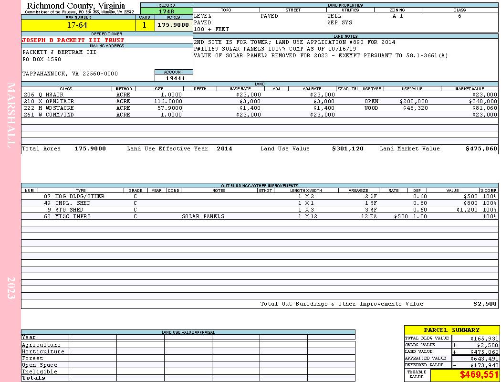Click the map number 17-64 field
This screenshot has height=382, width=501.
click(78, 25)
